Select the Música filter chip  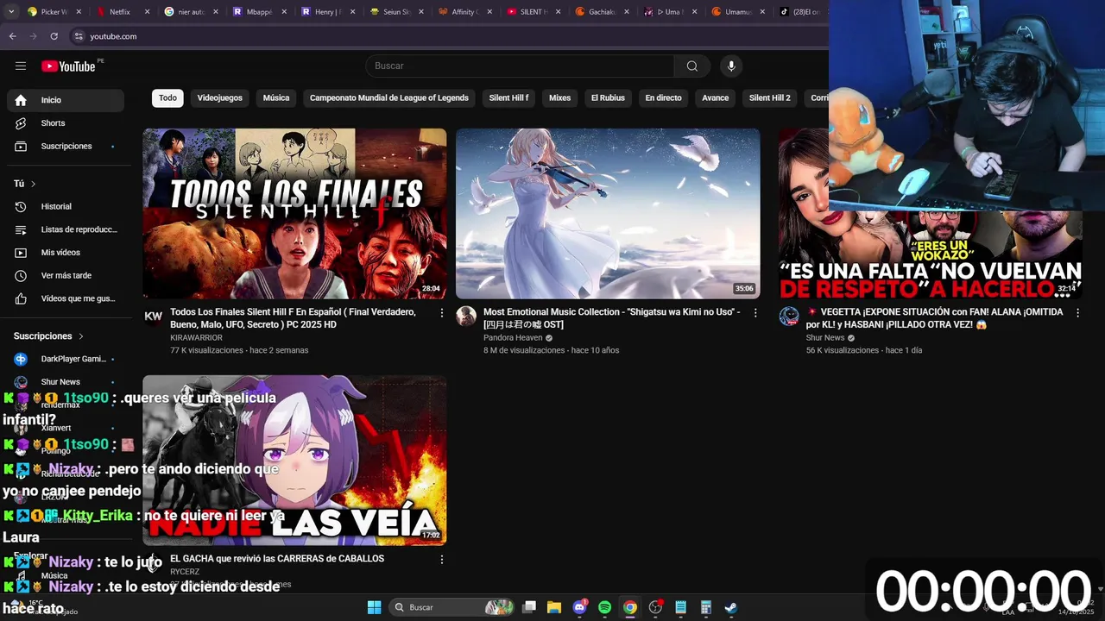[276, 98]
